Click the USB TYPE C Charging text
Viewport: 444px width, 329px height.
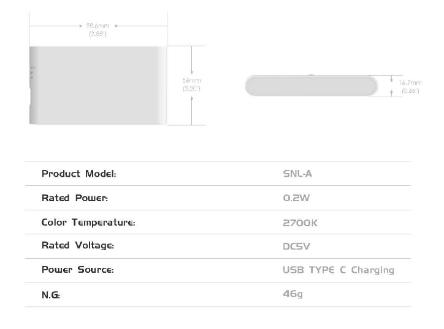(339, 270)
